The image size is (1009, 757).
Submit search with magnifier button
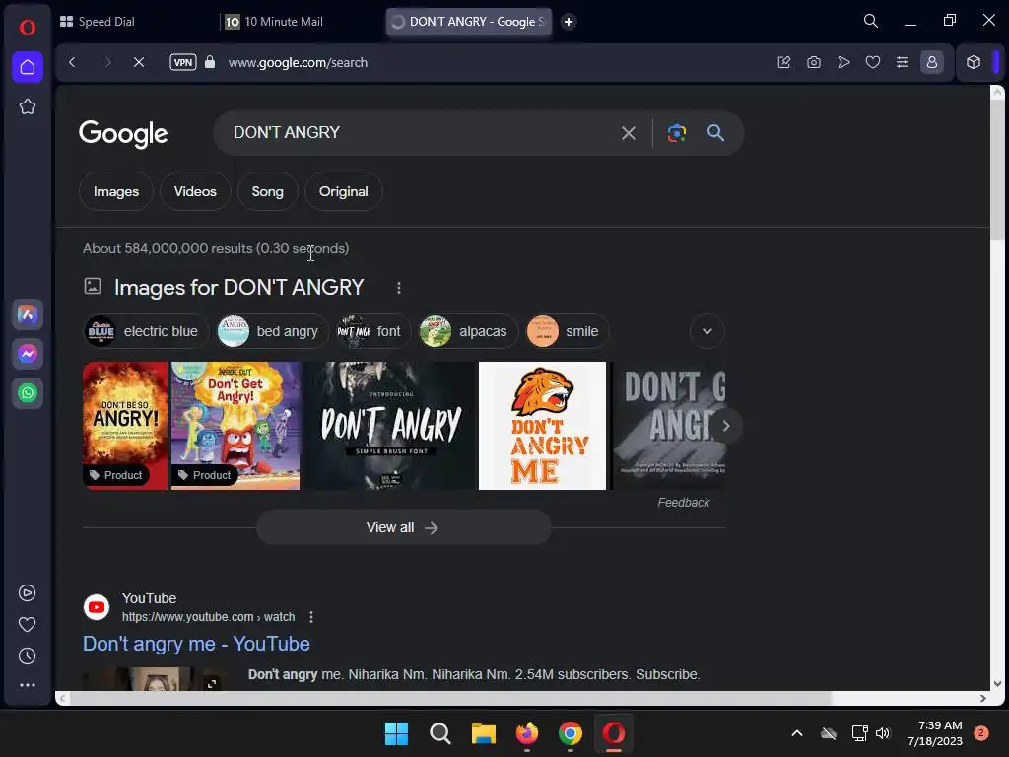click(715, 133)
